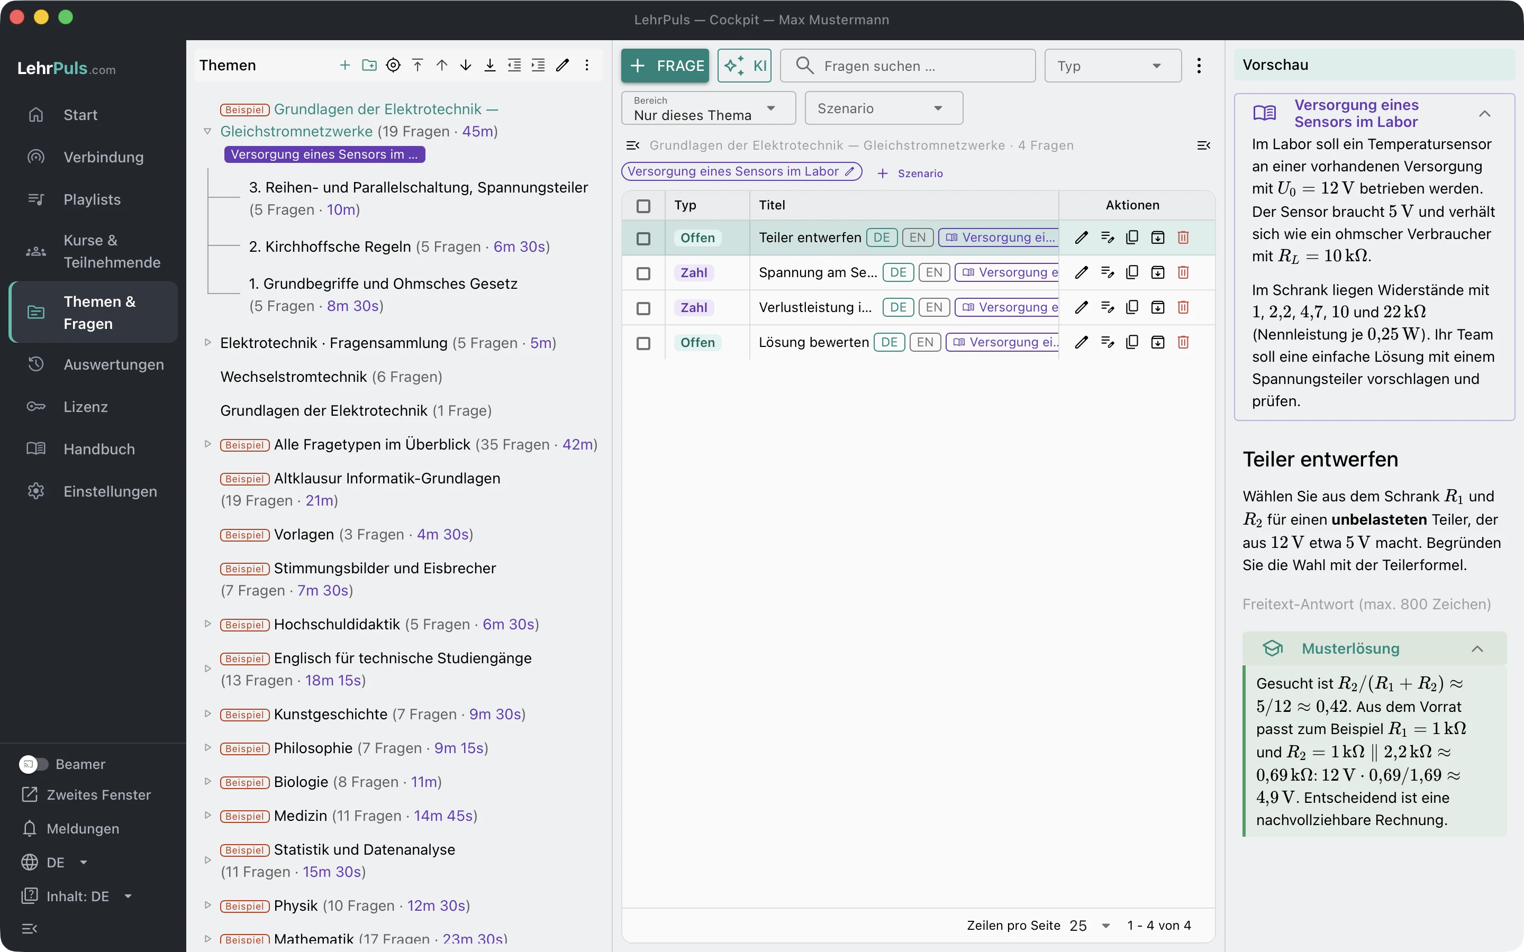Click the pencil edit icon in Themen toolbar
This screenshot has height=952, width=1524.
563,66
